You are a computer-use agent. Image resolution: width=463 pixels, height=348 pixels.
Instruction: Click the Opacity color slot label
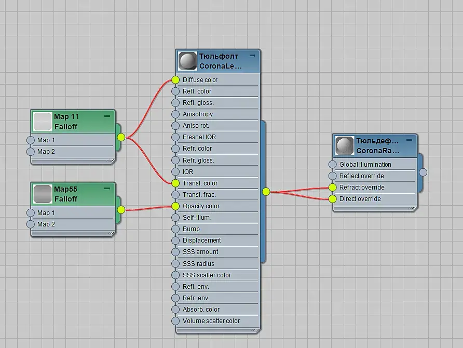[201, 206]
